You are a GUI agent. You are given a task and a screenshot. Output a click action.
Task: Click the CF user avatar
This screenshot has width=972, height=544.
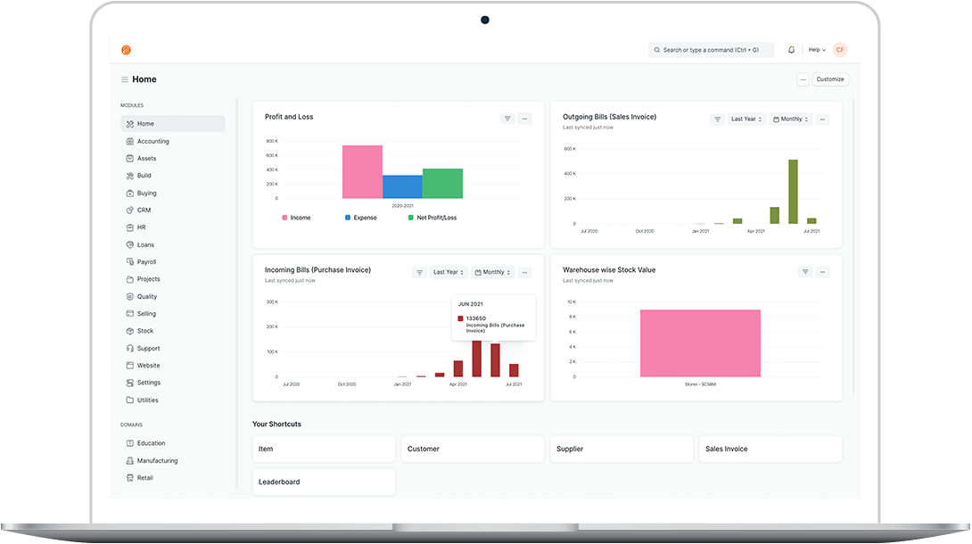coord(840,50)
